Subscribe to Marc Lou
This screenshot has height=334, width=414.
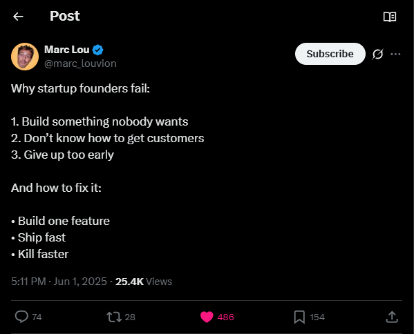[330, 54]
